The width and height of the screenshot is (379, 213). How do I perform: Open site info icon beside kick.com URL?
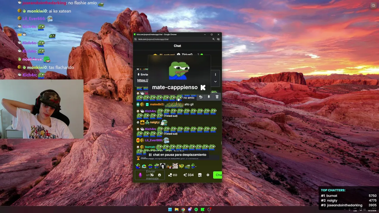click(136, 39)
